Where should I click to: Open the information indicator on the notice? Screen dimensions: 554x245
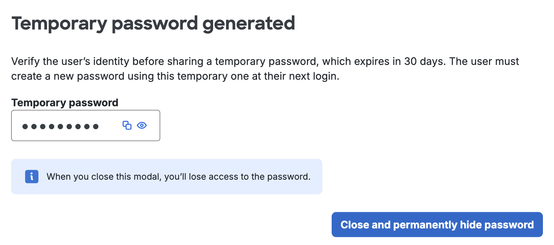click(x=32, y=176)
